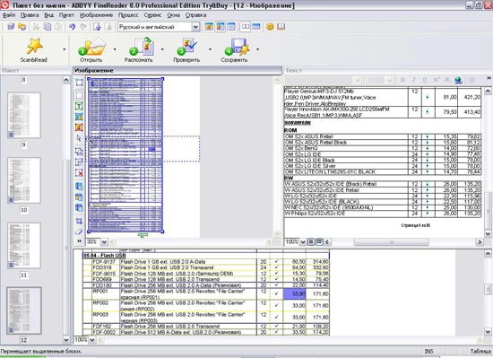Open the 30% image zoom dropdown
The image size is (493, 358).
pyautogui.click(x=104, y=242)
